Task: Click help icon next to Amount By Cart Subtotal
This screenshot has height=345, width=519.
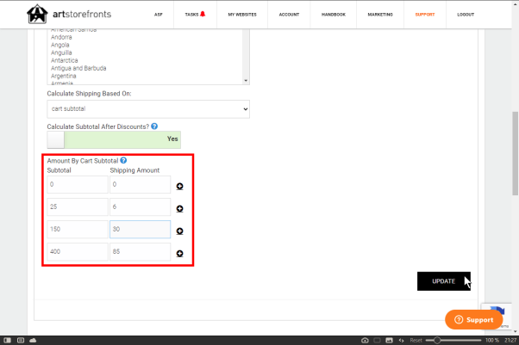Action: (x=123, y=160)
